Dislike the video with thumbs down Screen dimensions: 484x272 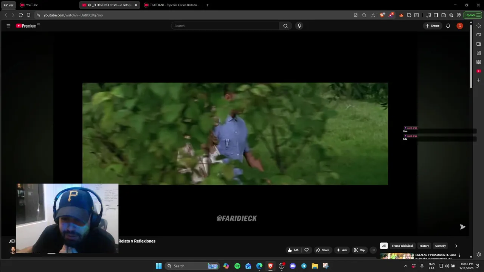click(x=307, y=250)
